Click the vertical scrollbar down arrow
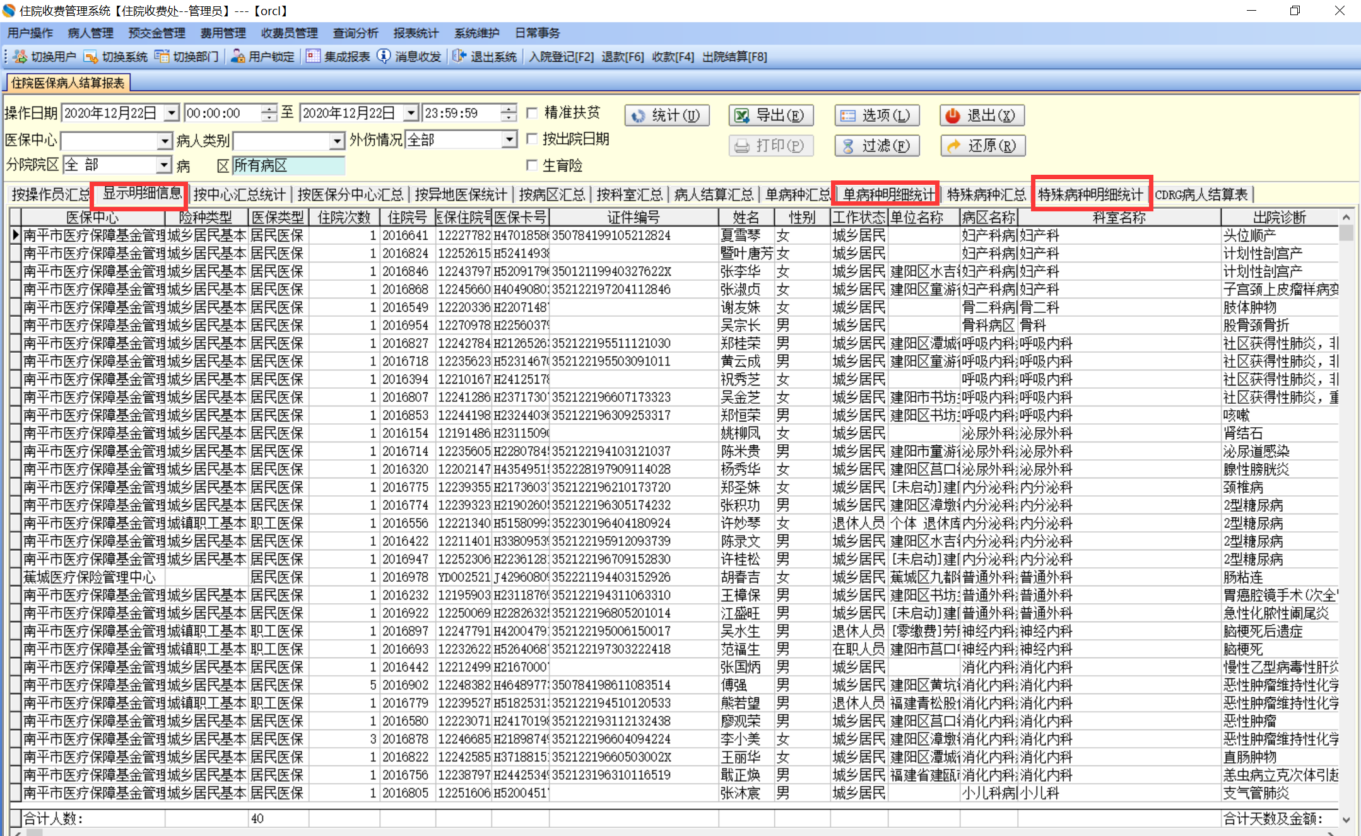This screenshot has width=1361, height=836. click(x=1346, y=820)
